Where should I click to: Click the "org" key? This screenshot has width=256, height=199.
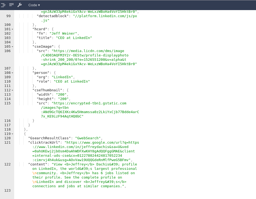click(x=42, y=77)
